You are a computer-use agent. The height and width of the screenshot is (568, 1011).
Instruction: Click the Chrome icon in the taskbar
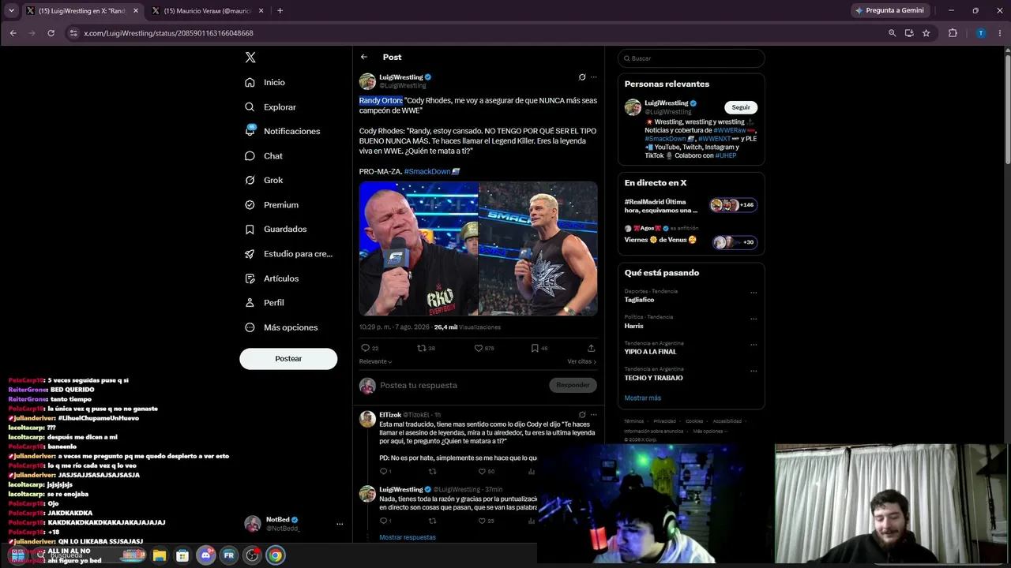click(275, 555)
